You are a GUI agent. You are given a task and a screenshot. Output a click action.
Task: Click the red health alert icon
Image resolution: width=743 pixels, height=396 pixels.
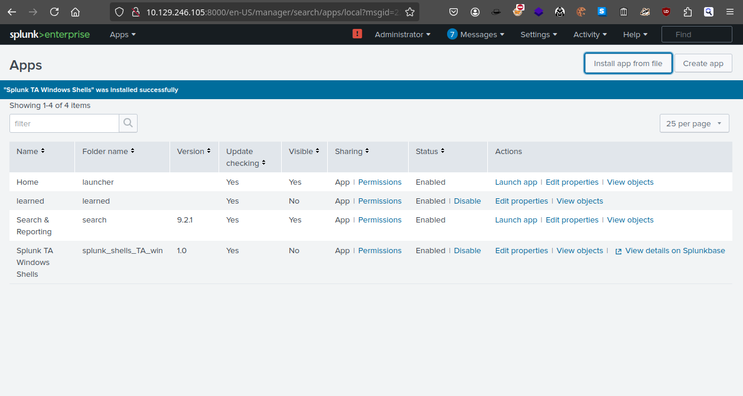pyautogui.click(x=357, y=34)
